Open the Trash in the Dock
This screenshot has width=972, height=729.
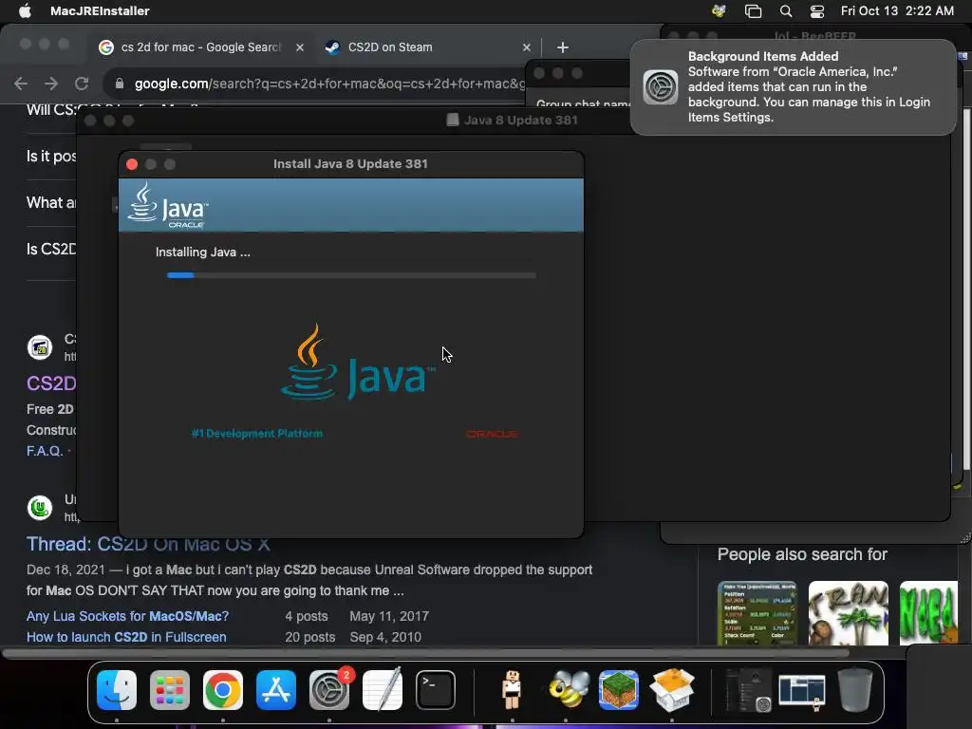click(855, 689)
